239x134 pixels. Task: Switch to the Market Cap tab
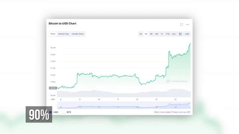coord(63,34)
